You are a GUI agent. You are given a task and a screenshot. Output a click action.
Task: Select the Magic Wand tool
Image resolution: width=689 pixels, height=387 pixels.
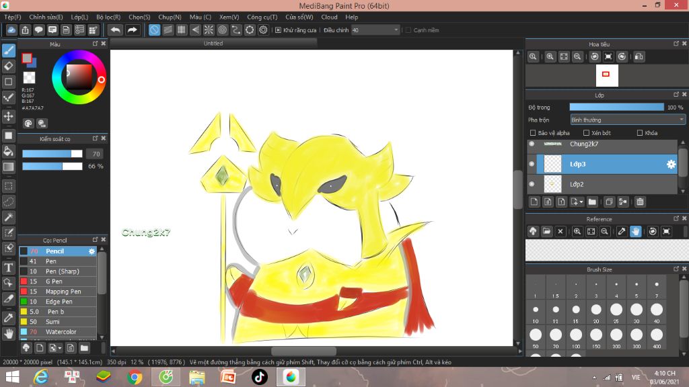[8, 217]
